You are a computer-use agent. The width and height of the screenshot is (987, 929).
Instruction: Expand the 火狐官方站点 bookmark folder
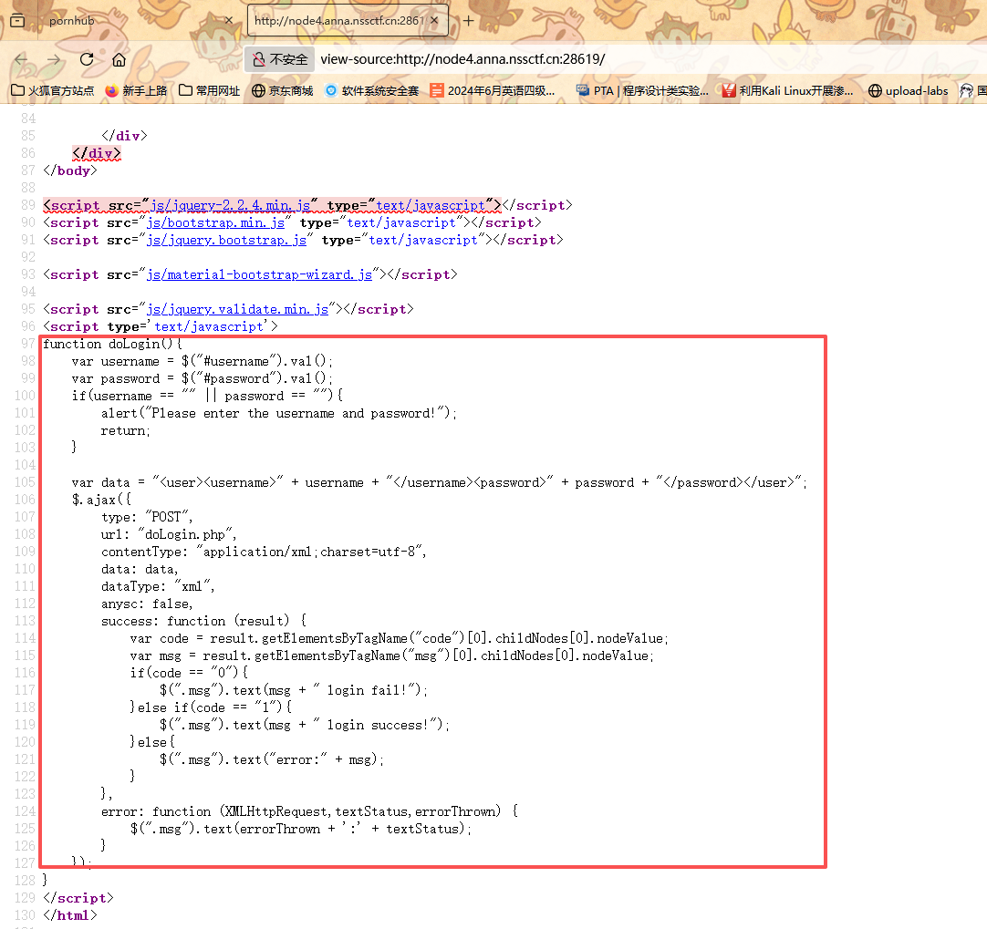52,90
